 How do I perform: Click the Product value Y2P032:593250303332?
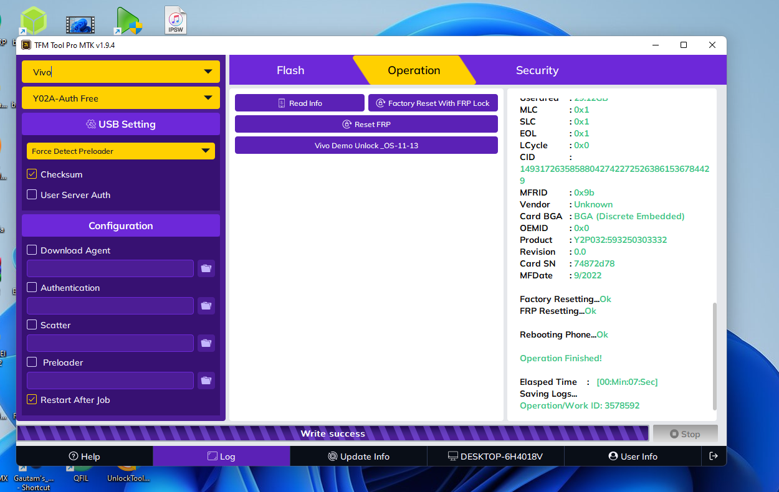(x=620, y=240)
